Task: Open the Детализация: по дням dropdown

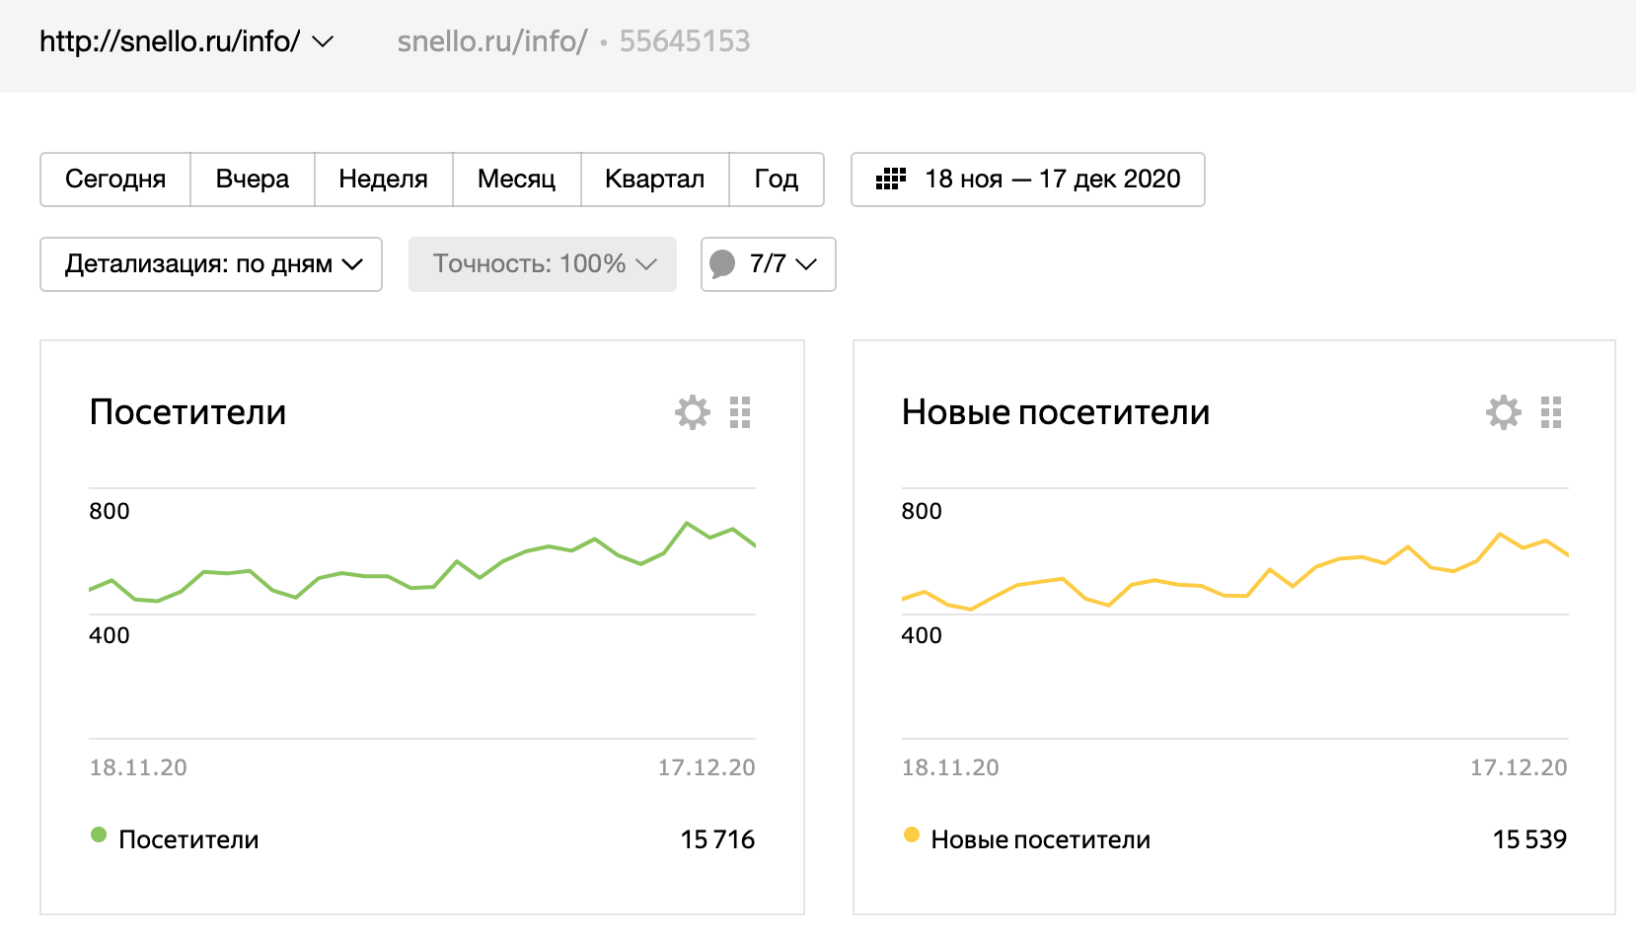Action: click(x=211, y=264)
